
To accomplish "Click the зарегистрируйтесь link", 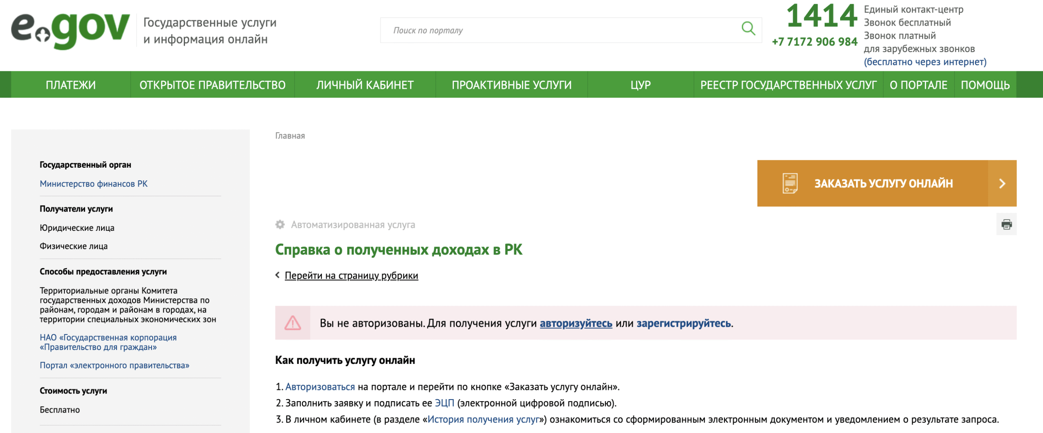I will point(684,324).
